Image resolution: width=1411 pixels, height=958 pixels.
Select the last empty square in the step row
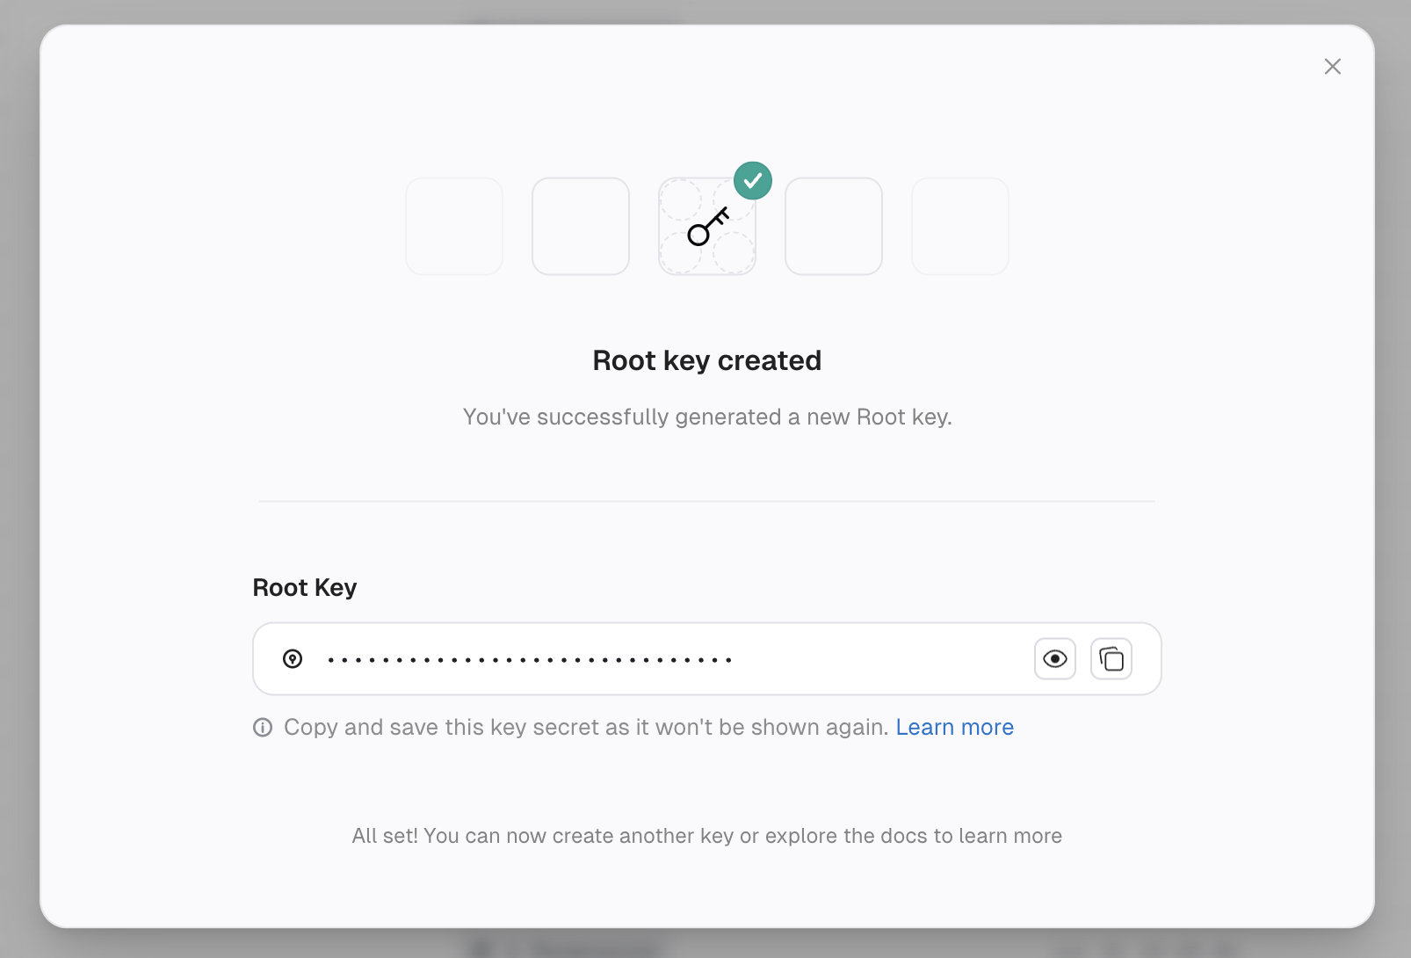coord(960,226)
